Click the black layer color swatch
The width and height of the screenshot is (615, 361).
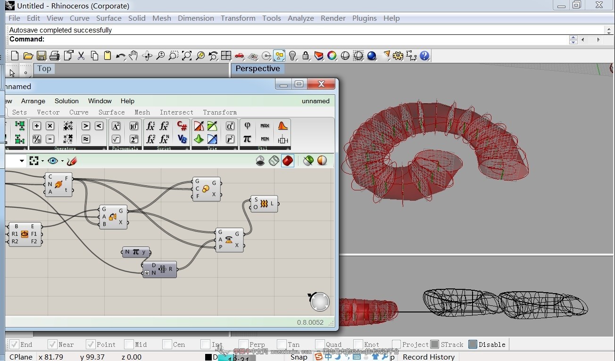208,357
